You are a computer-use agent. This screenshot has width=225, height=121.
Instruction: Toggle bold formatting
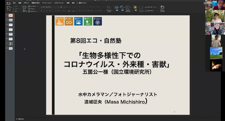point(41,10)
